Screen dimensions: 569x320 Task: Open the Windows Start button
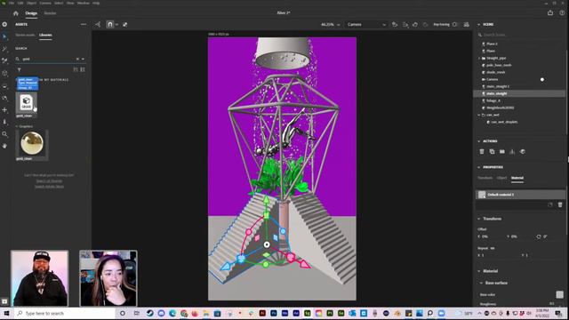tap(6, 313)
